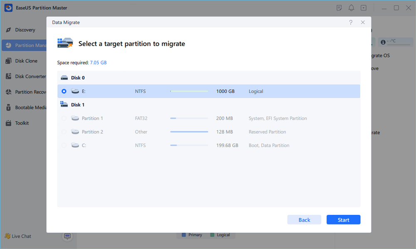Image resolution: width=416 pixels, height=249 pixels.
Task: Click the Disk 0 header label
Action: [78, 78]
